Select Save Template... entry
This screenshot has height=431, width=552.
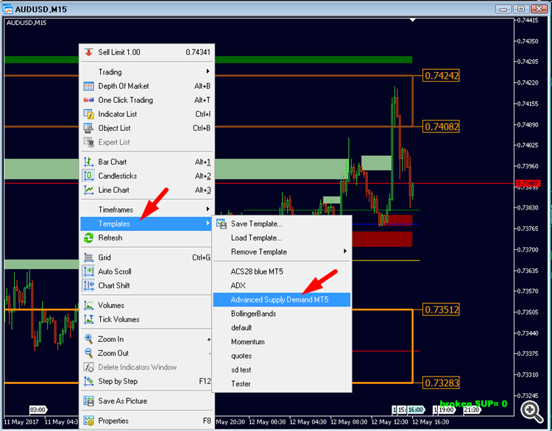tap(282, 224)
